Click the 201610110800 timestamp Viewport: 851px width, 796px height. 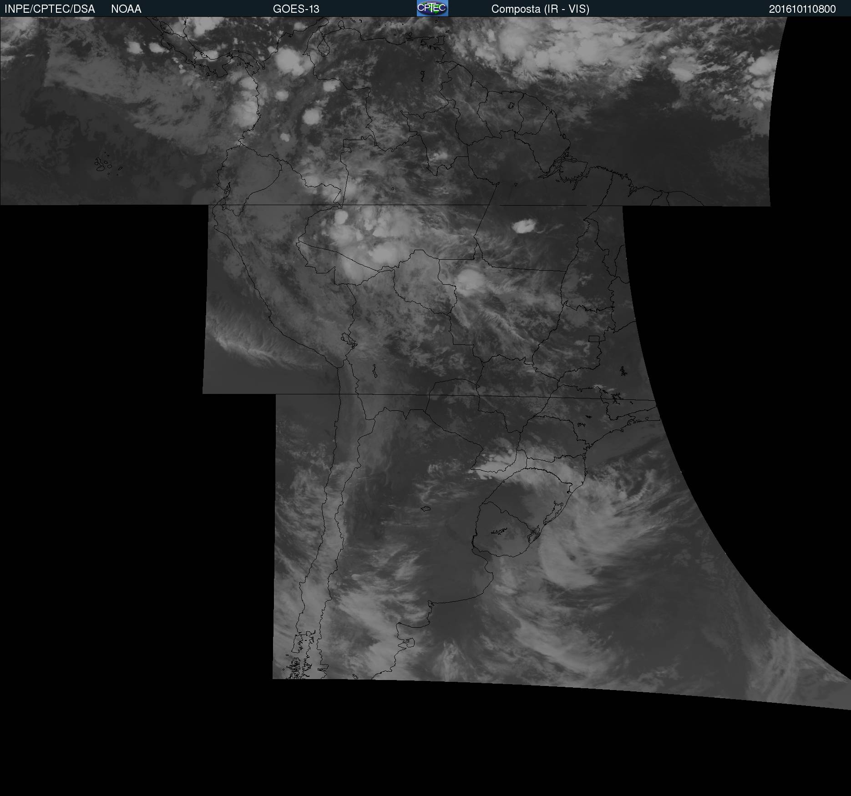point(802,9)
